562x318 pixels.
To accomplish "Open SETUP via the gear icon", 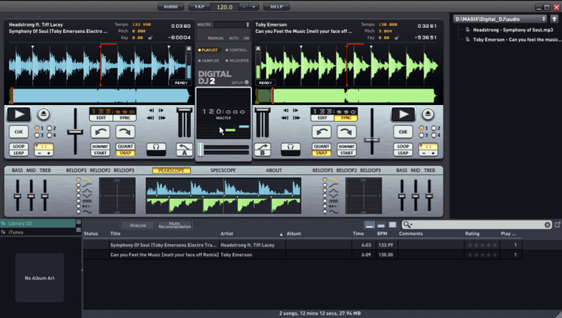I will 246,83.
